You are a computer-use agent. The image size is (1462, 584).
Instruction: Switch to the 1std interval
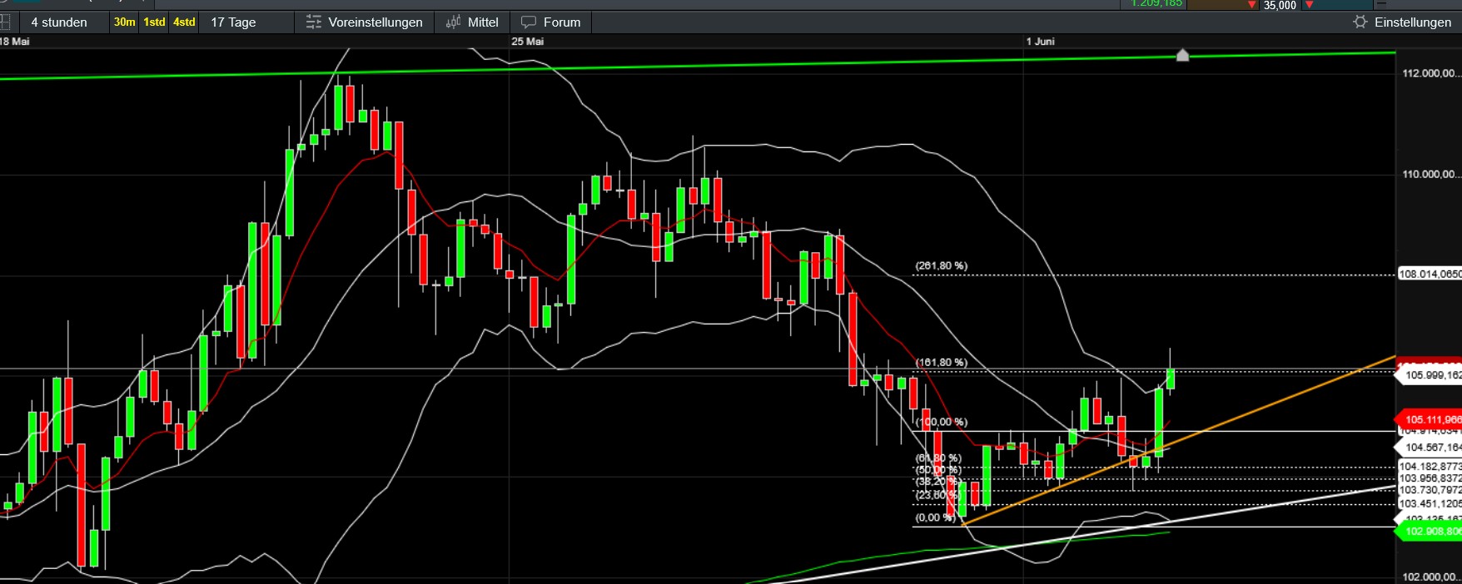pyautogui.click(x=155, y=22)
